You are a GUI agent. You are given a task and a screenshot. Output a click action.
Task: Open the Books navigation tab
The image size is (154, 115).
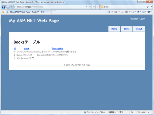pos(127,29)
